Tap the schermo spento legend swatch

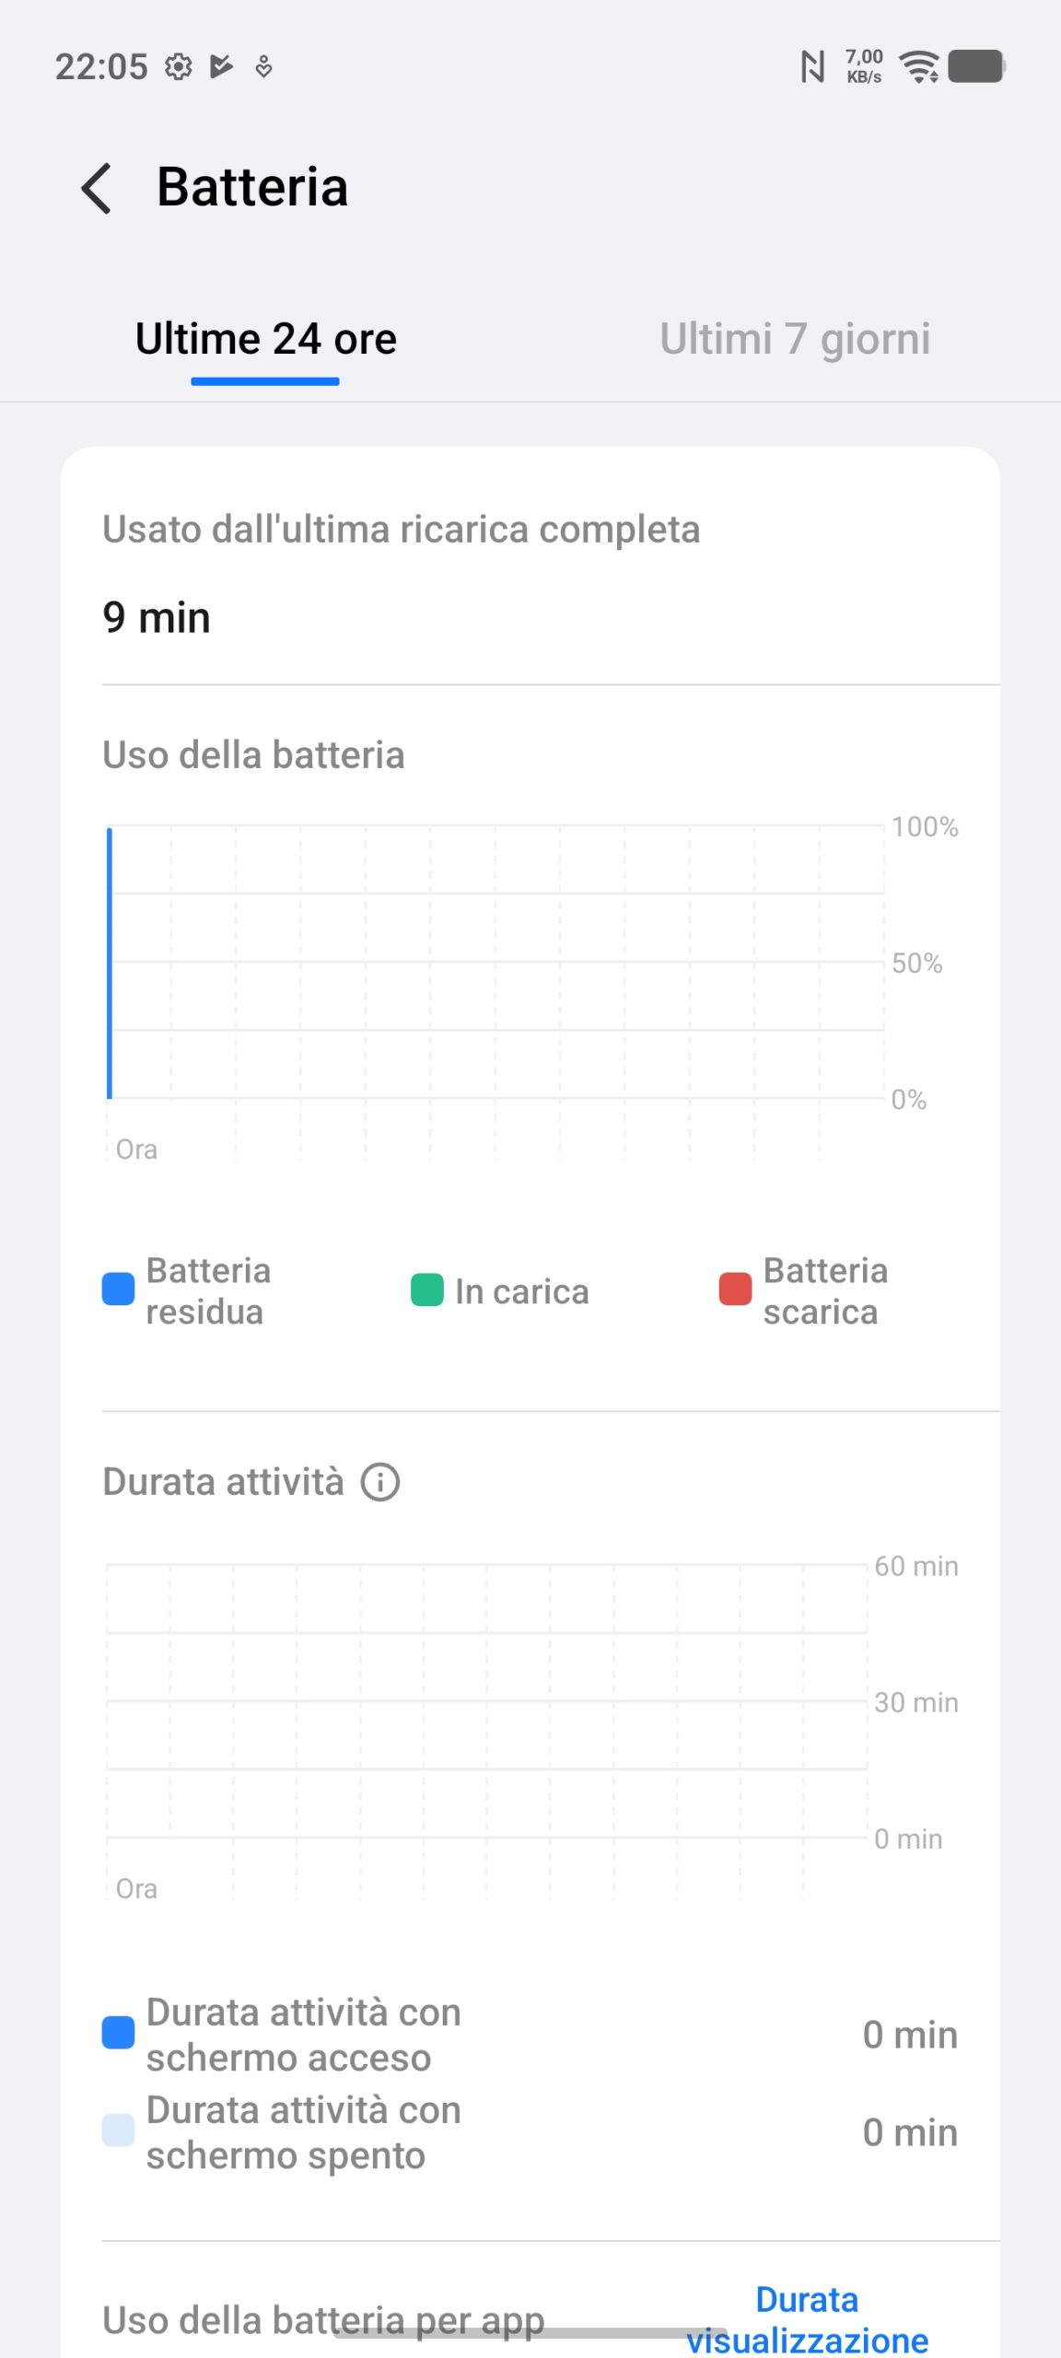coord(118,2130)
